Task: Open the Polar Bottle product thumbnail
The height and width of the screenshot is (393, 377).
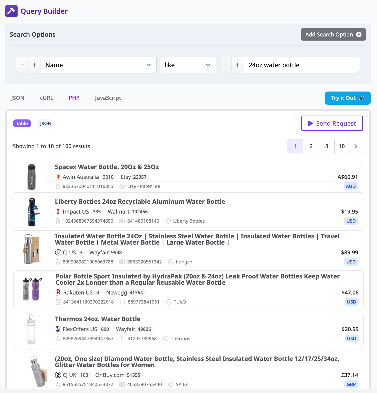Action: (x=32, y=289)
